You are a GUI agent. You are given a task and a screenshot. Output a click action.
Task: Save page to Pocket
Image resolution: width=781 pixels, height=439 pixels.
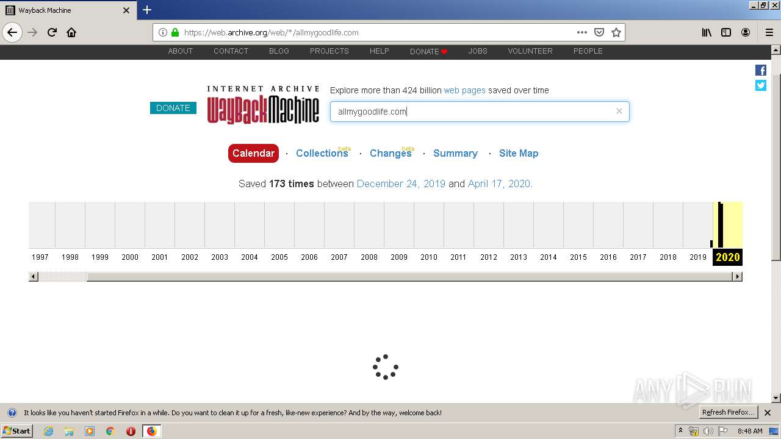coord(599,32)
